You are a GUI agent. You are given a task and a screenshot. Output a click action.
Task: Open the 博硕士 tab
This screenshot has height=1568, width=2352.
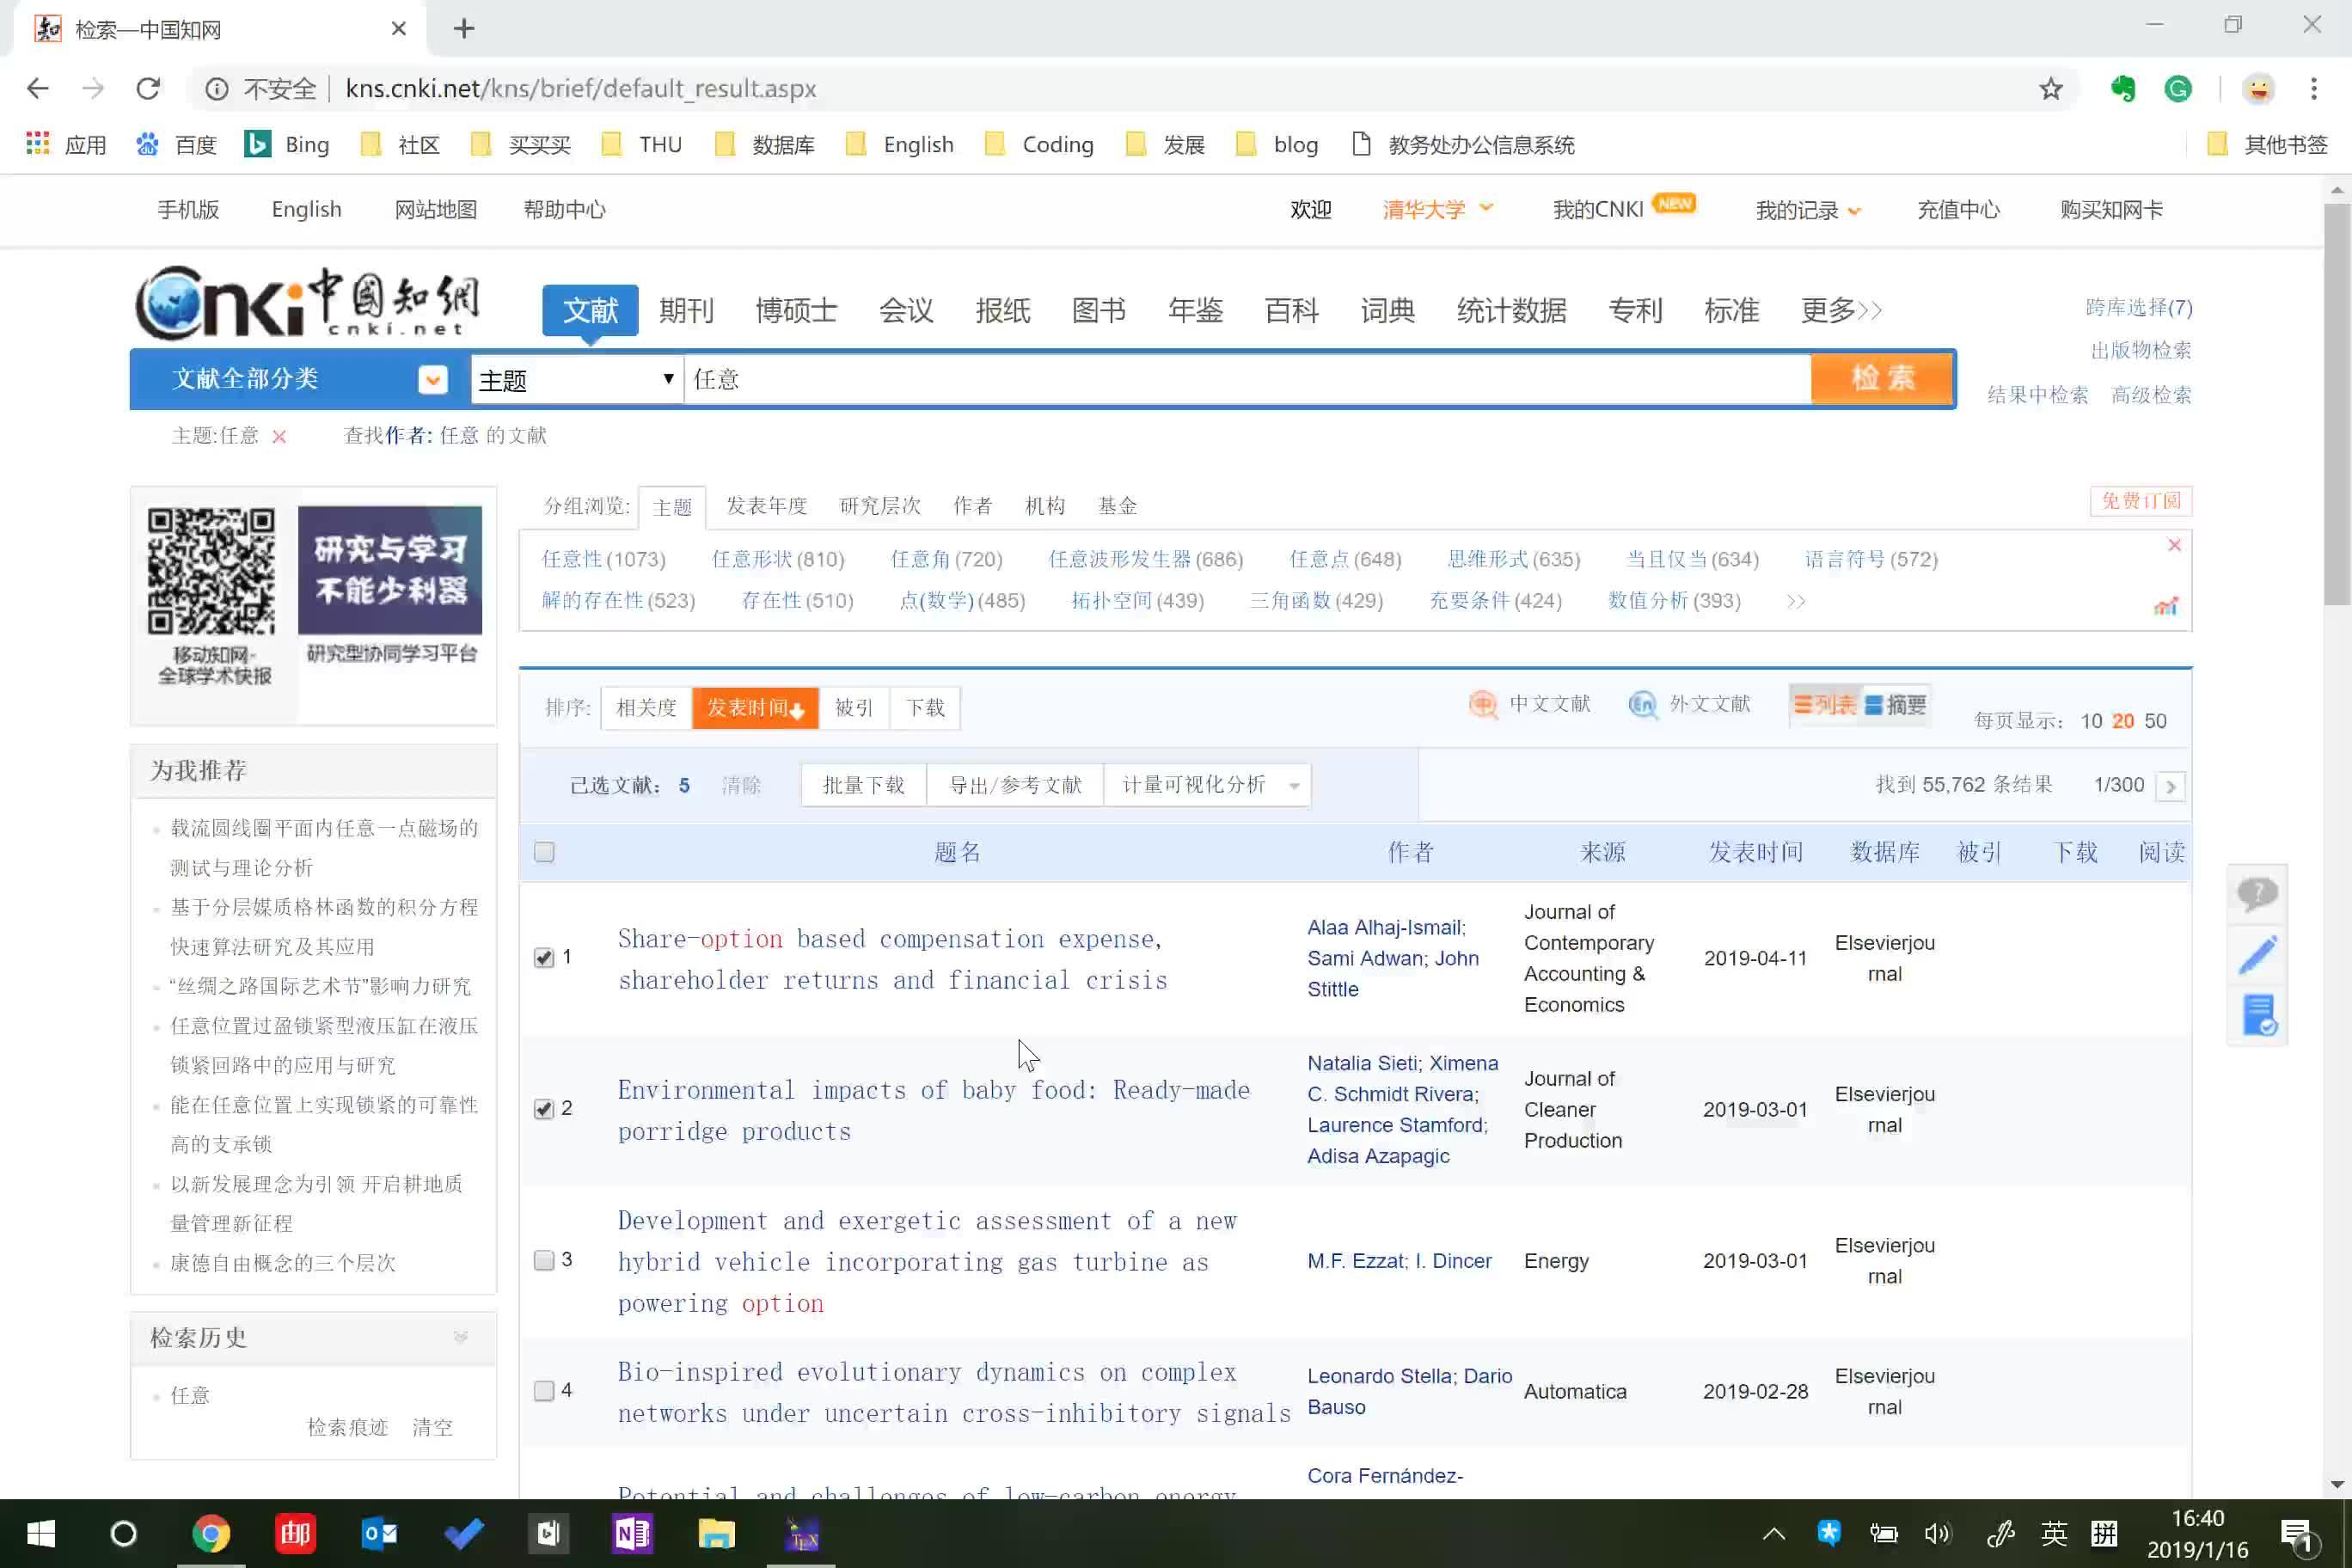point(795,310)
